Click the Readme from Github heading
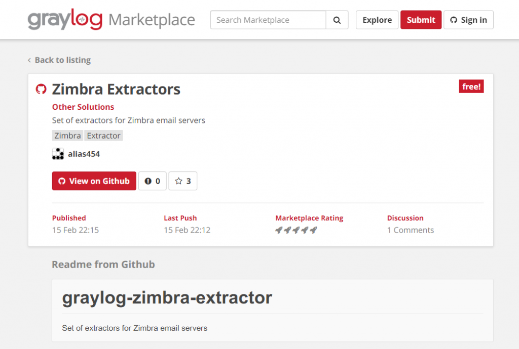This screenshot has width=519, height=349. tap(103, 265)
